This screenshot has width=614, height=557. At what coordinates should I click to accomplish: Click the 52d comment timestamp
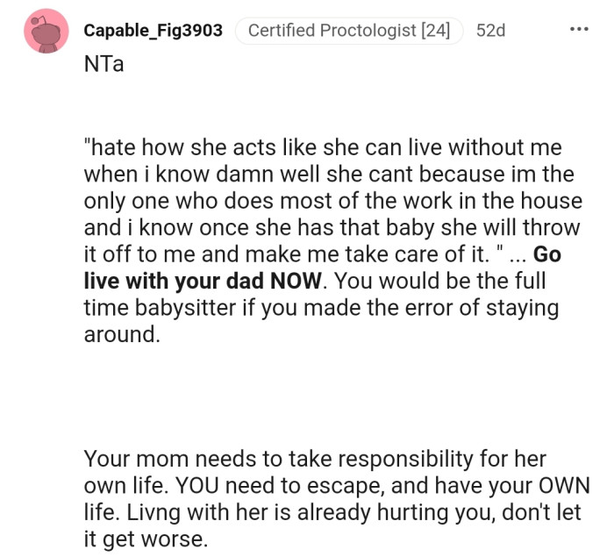coord(490,31)
